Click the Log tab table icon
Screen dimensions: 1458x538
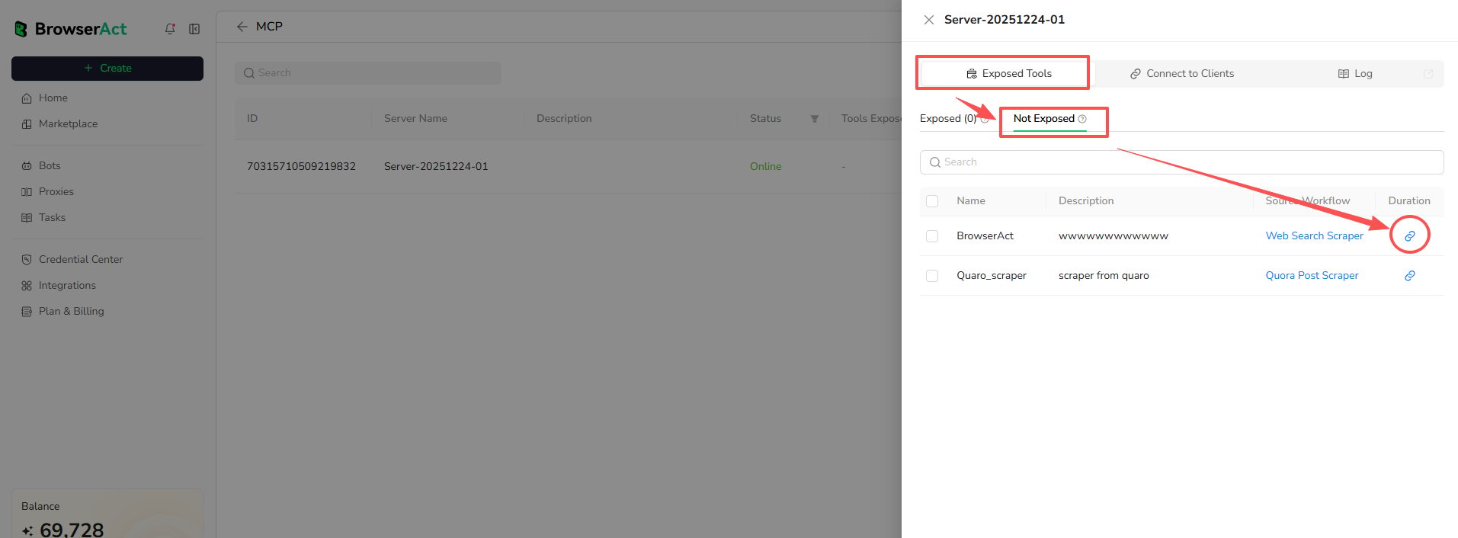(x=1344, y=74)
